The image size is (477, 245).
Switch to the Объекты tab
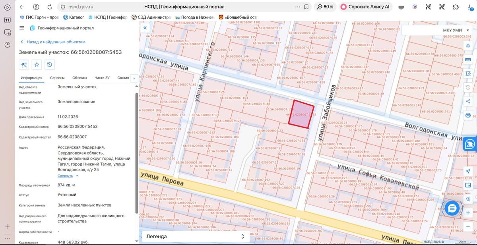pos(79,78)
